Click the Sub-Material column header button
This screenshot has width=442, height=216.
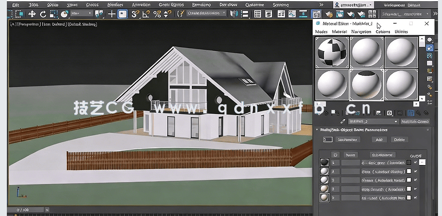pos(383,155)
